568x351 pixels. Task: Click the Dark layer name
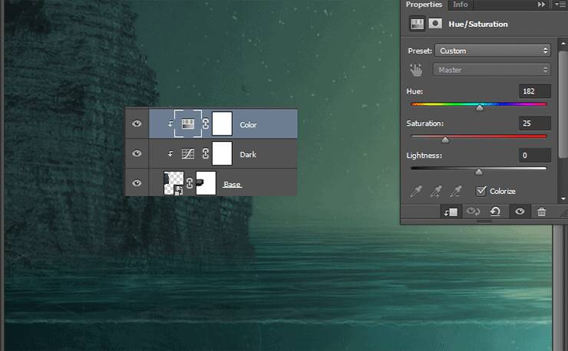tap(248, 155)
